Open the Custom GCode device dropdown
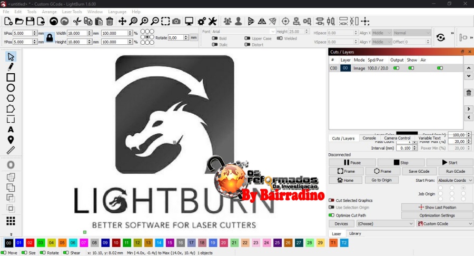The image size is (474, 256). tap(444, 223)
